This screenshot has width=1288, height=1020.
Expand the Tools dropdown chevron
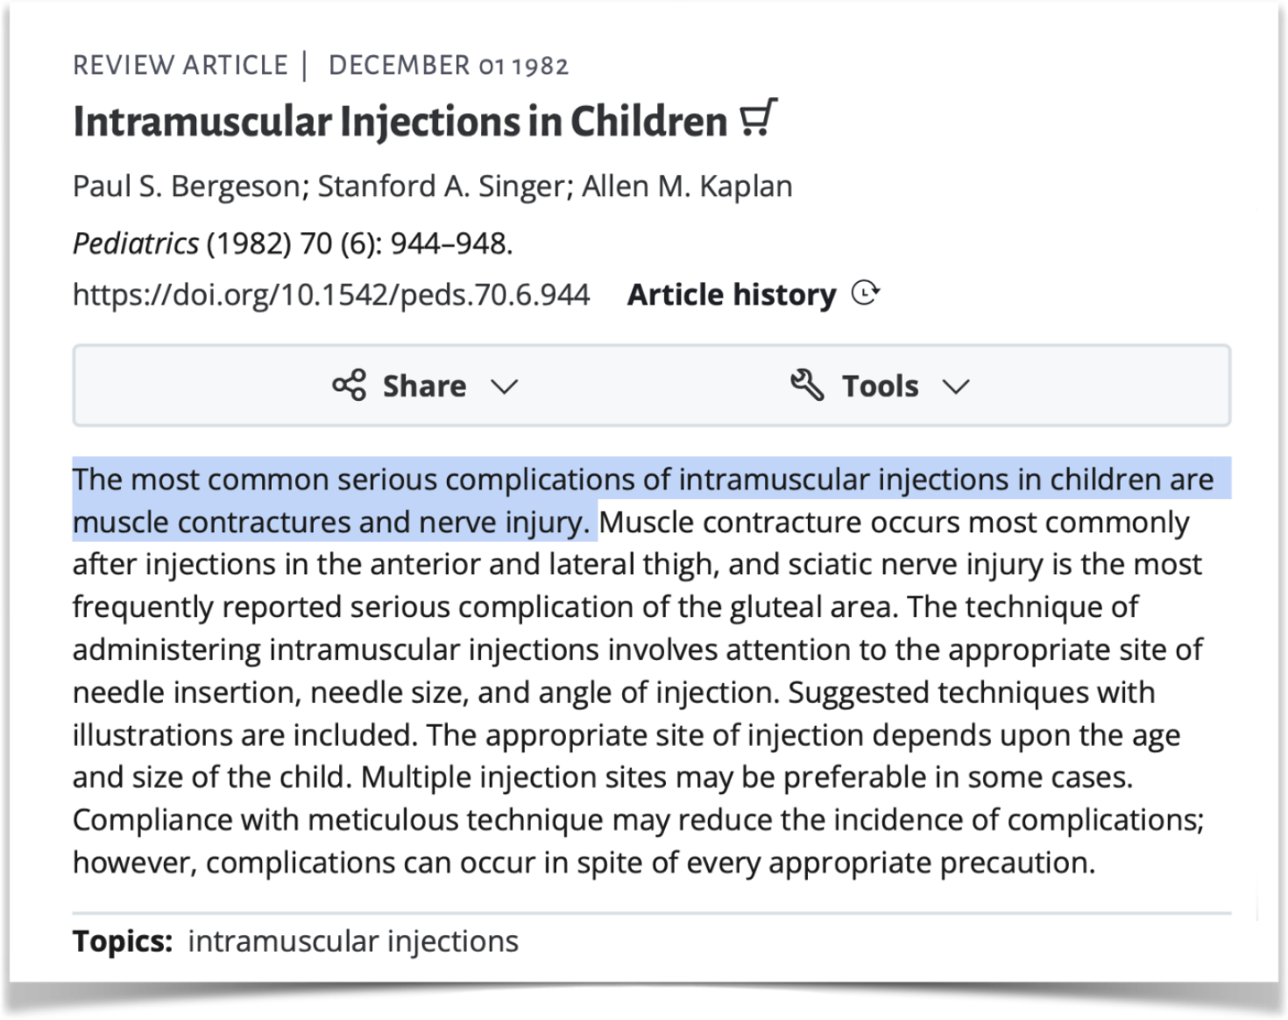(x=956, y=387)
